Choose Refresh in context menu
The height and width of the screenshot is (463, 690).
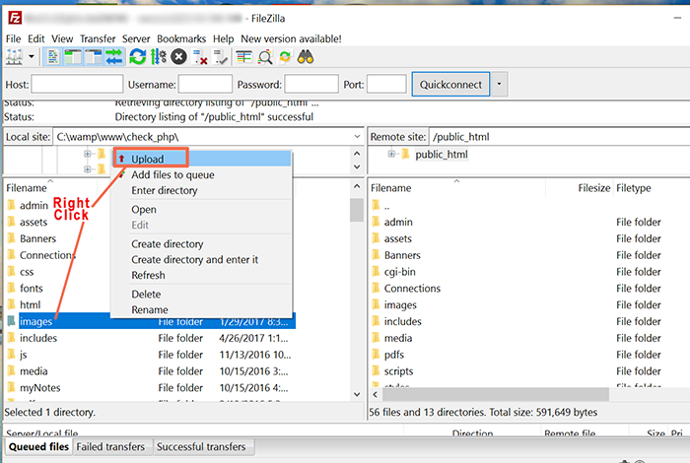click(x=202, y=275)
